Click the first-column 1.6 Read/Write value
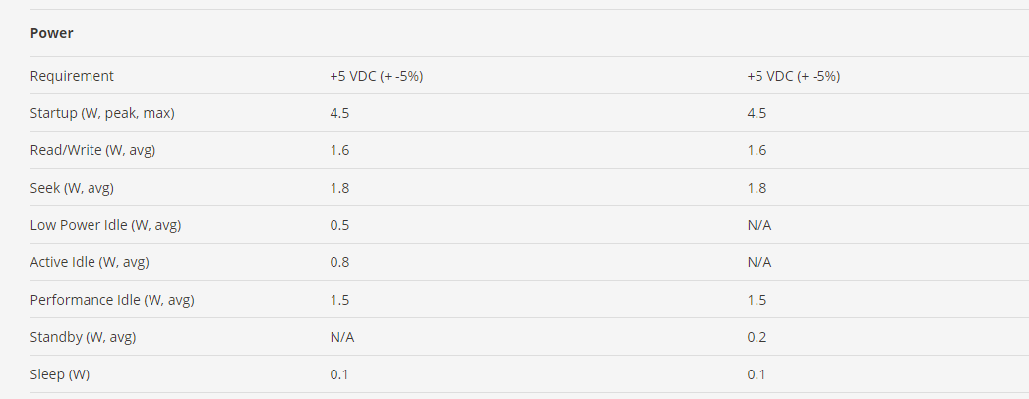 click(x=340, y=150)
